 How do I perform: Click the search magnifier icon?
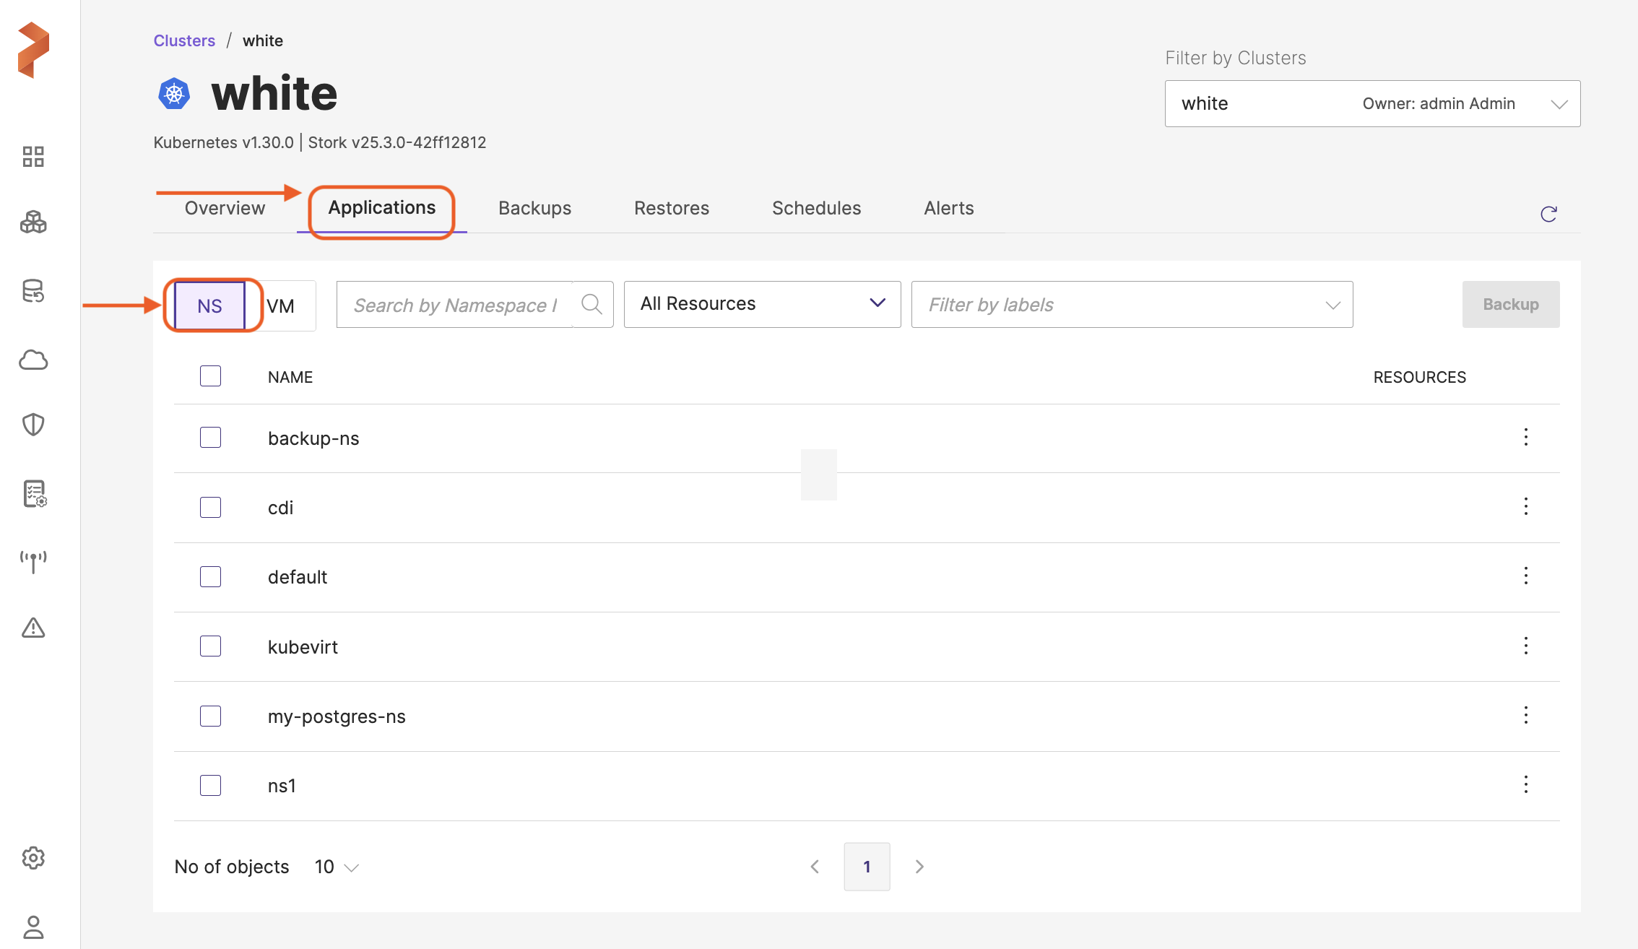pyautogui.click(x=591, y=304)
